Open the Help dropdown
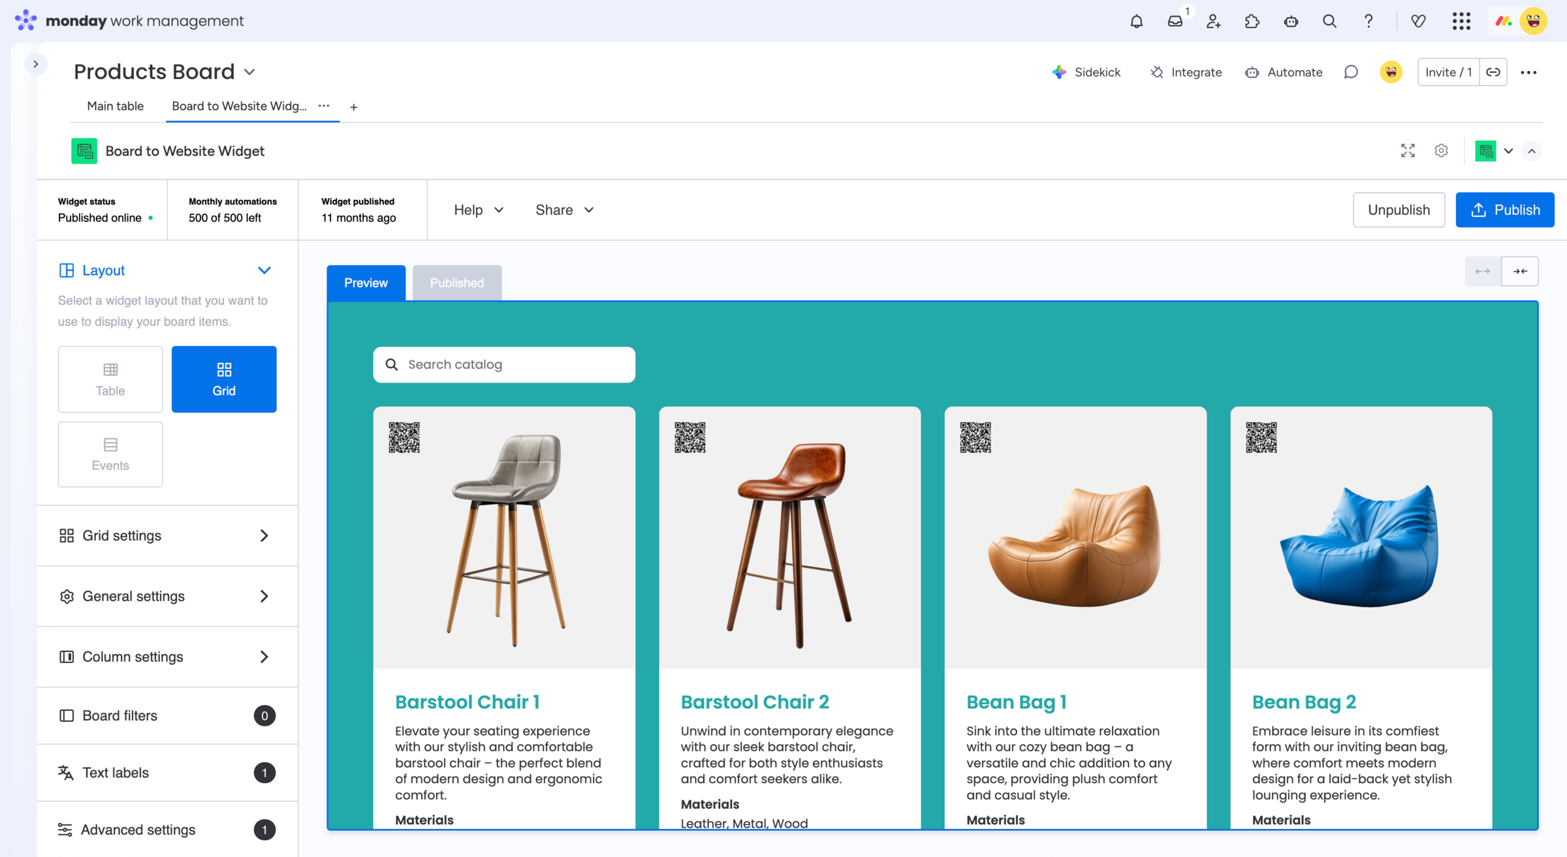The image size is (1567, 857). pyautogui.click(x=479, y=210)
